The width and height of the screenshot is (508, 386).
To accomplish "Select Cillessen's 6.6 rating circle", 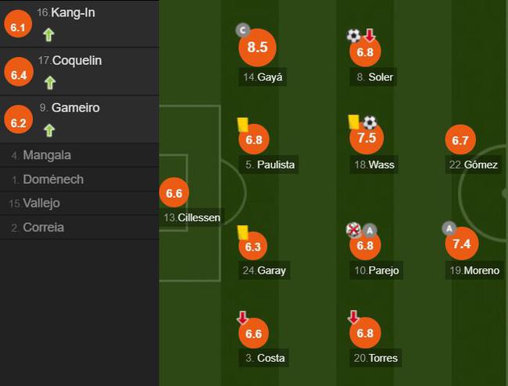I will [174, 193].
